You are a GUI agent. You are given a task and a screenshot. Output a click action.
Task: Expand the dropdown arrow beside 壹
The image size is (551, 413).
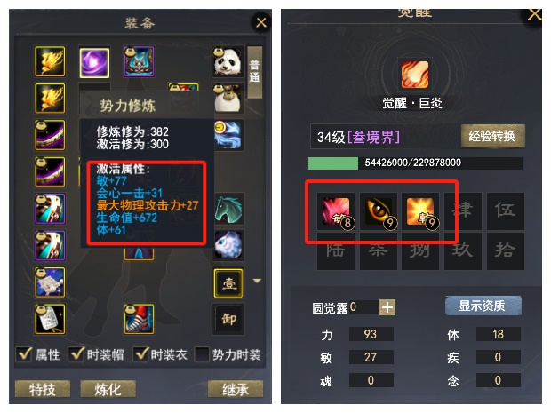point(257,281)
